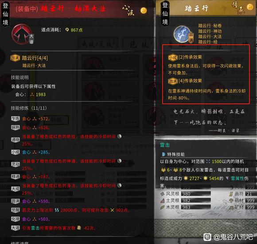Select the 武技/灵技 tab
The height and width of the screenshot is (244, 257).
pyautogui.click(x=98, y=44)
